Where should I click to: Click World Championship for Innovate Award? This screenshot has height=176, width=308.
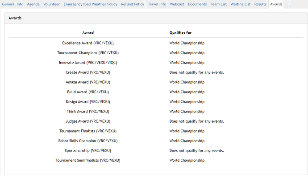tap(187, 63)
